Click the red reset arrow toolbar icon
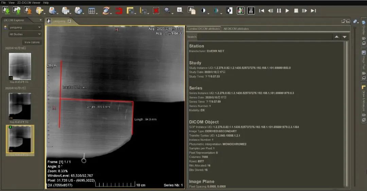Viewport: 367px width, 191px height. click(119, 11)
